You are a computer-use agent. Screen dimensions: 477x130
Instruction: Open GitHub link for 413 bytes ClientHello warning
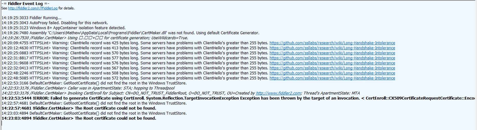click(332, 48)
